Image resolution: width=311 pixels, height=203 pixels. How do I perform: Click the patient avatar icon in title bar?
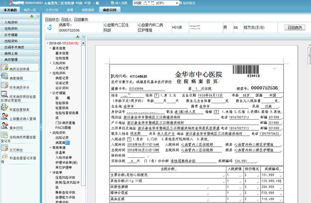tap(11, 3)
